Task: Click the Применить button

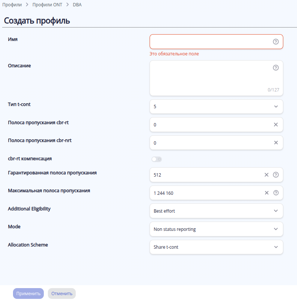Action: (x=28, y=294)
